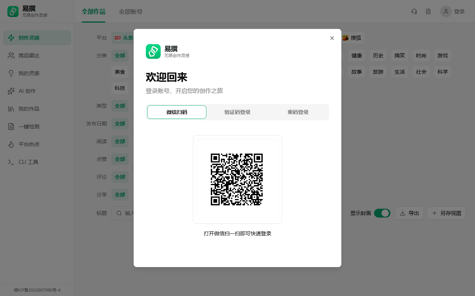Click the document icon in header
The image size is (475, 296).
428,11
